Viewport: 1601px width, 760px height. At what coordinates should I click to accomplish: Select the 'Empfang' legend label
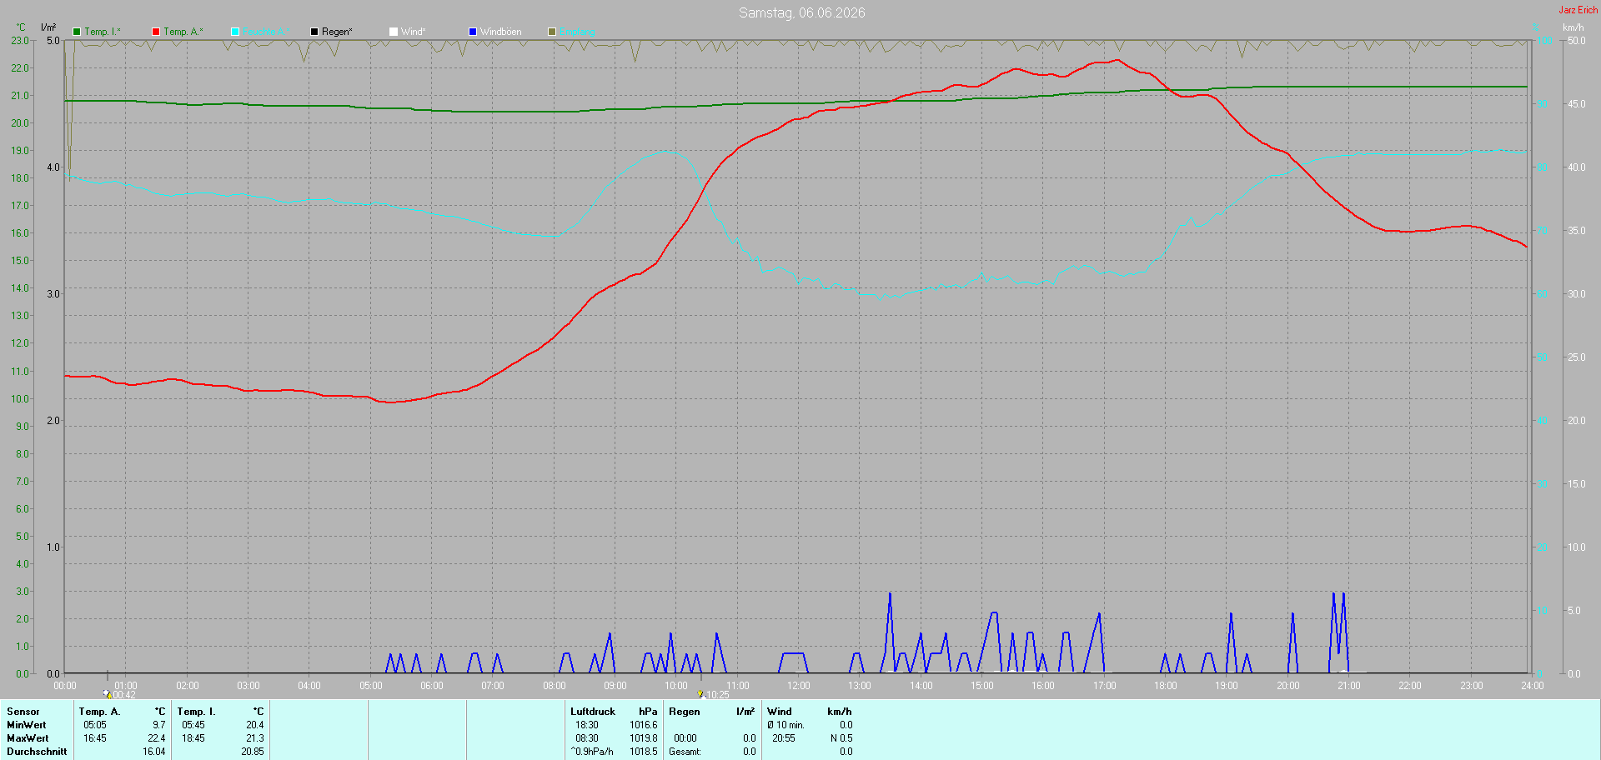(x=577, y=32)
